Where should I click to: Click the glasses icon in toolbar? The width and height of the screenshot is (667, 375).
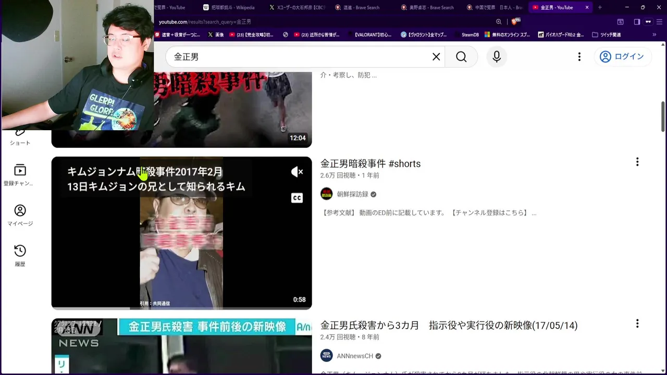pos(648,22)
